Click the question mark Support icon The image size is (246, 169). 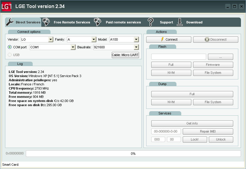click(x=151, y=22)
